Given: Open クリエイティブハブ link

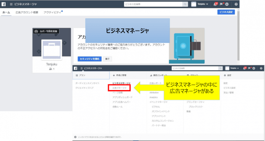Looking at the screenshot, I should (84, 88).
